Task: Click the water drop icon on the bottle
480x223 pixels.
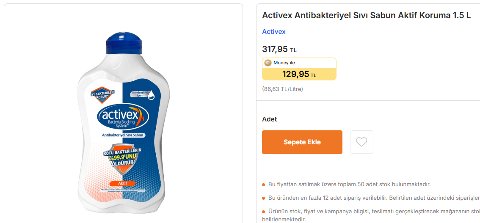Action: point(152,96)
